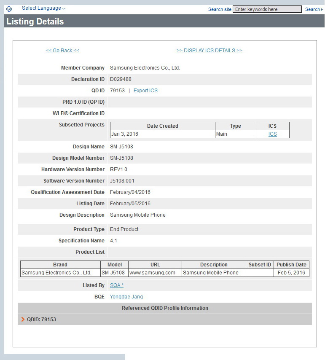Open the Select Language dropdown
325x360 pixels.
(43, 8)
